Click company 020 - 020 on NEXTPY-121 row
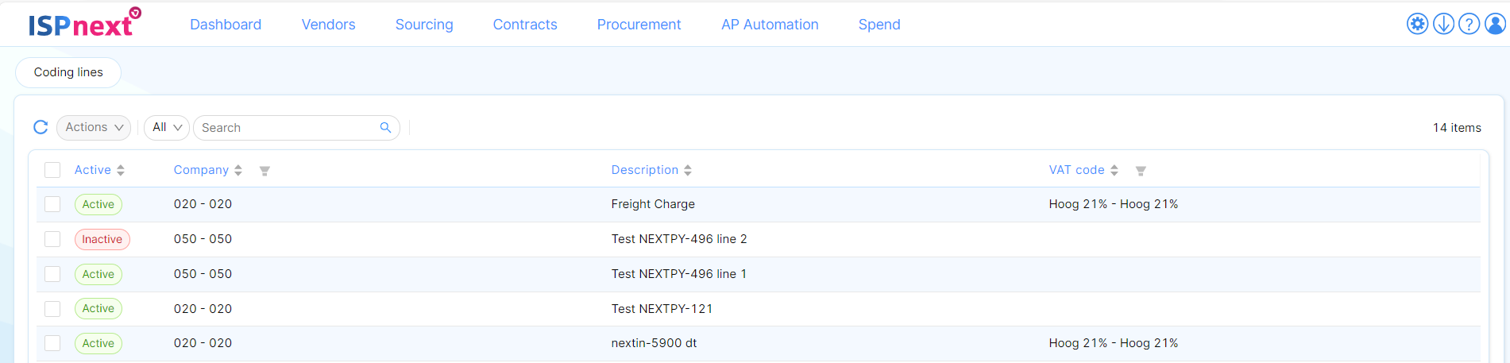The height and width of the screenshot is (363, 1510). pyautogui.click(x=203, y=309)
